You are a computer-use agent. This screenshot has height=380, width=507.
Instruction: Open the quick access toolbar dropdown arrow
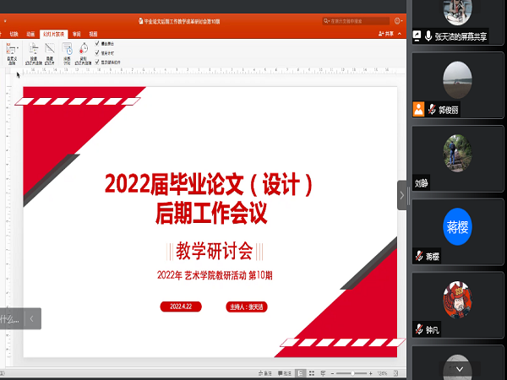click(5, 21)
